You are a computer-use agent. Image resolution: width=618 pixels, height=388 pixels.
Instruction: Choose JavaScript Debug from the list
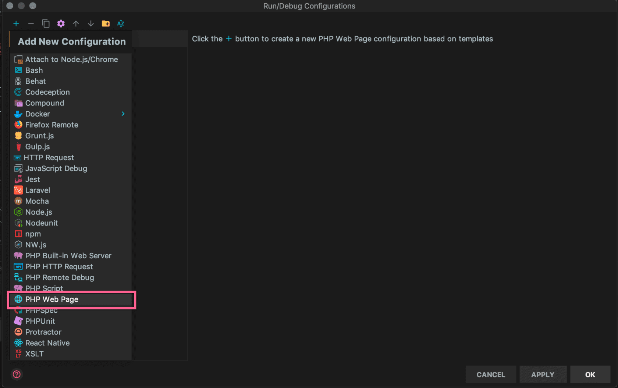(56, 169)
